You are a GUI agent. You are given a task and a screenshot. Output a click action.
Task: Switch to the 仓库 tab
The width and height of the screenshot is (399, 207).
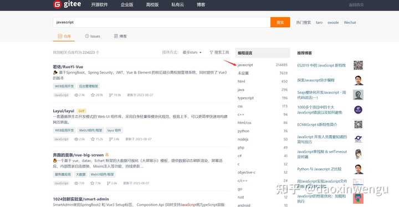(x=64, y=36)
